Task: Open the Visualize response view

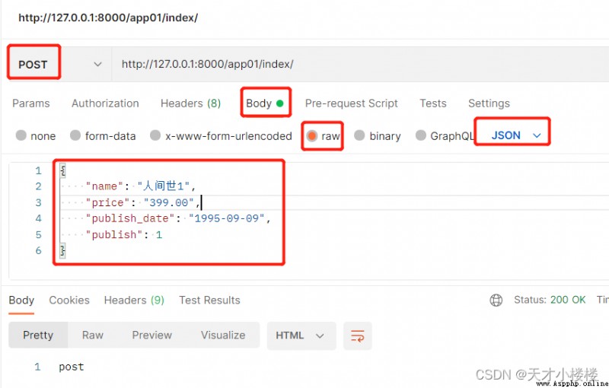Action: click(223, 335)
